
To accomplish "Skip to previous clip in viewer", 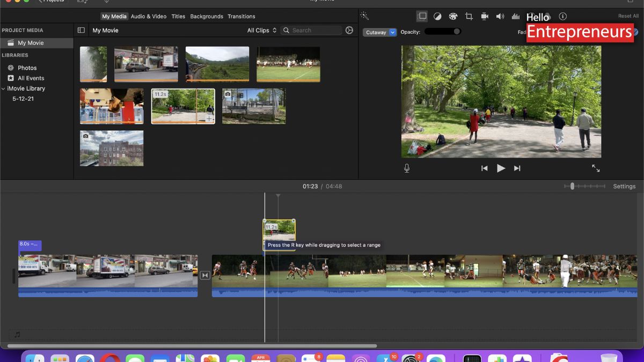I will click(x=485, y=168).
